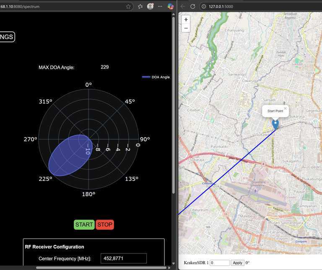This screenshot has width=322, height=270.
Task: Click the 'Cibeureum' label on the map
Action: [x=199, y=210]
